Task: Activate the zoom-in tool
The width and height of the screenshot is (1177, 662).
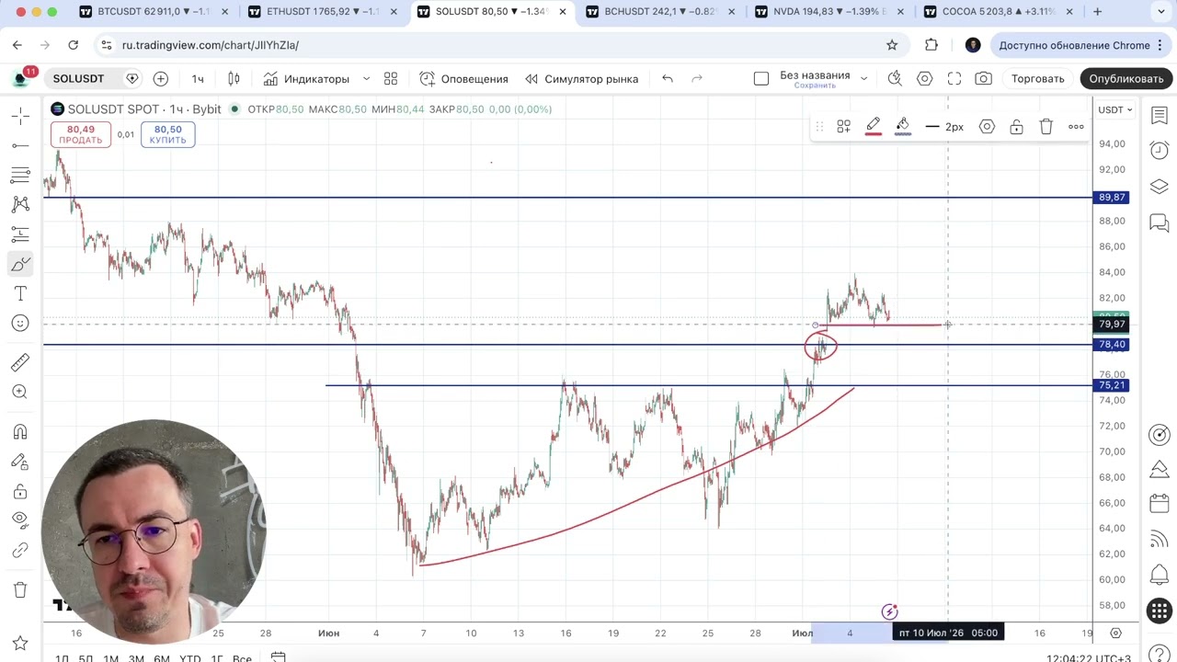Action: click(20, 392)
